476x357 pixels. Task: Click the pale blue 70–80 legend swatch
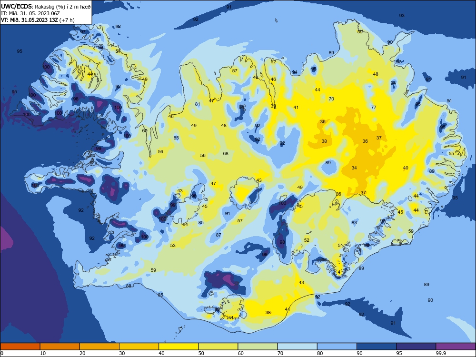pos(297,347)
